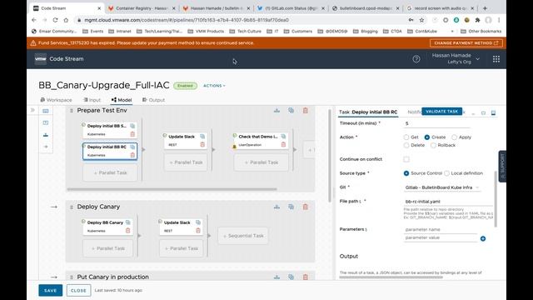This screenshot has width=533, height=300.
Task: Open a new browser tab
Action: (x=485, y=8)
